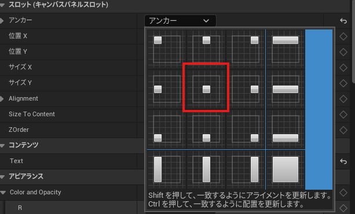Pick the bottom-center anchor preset

point(206,129)
